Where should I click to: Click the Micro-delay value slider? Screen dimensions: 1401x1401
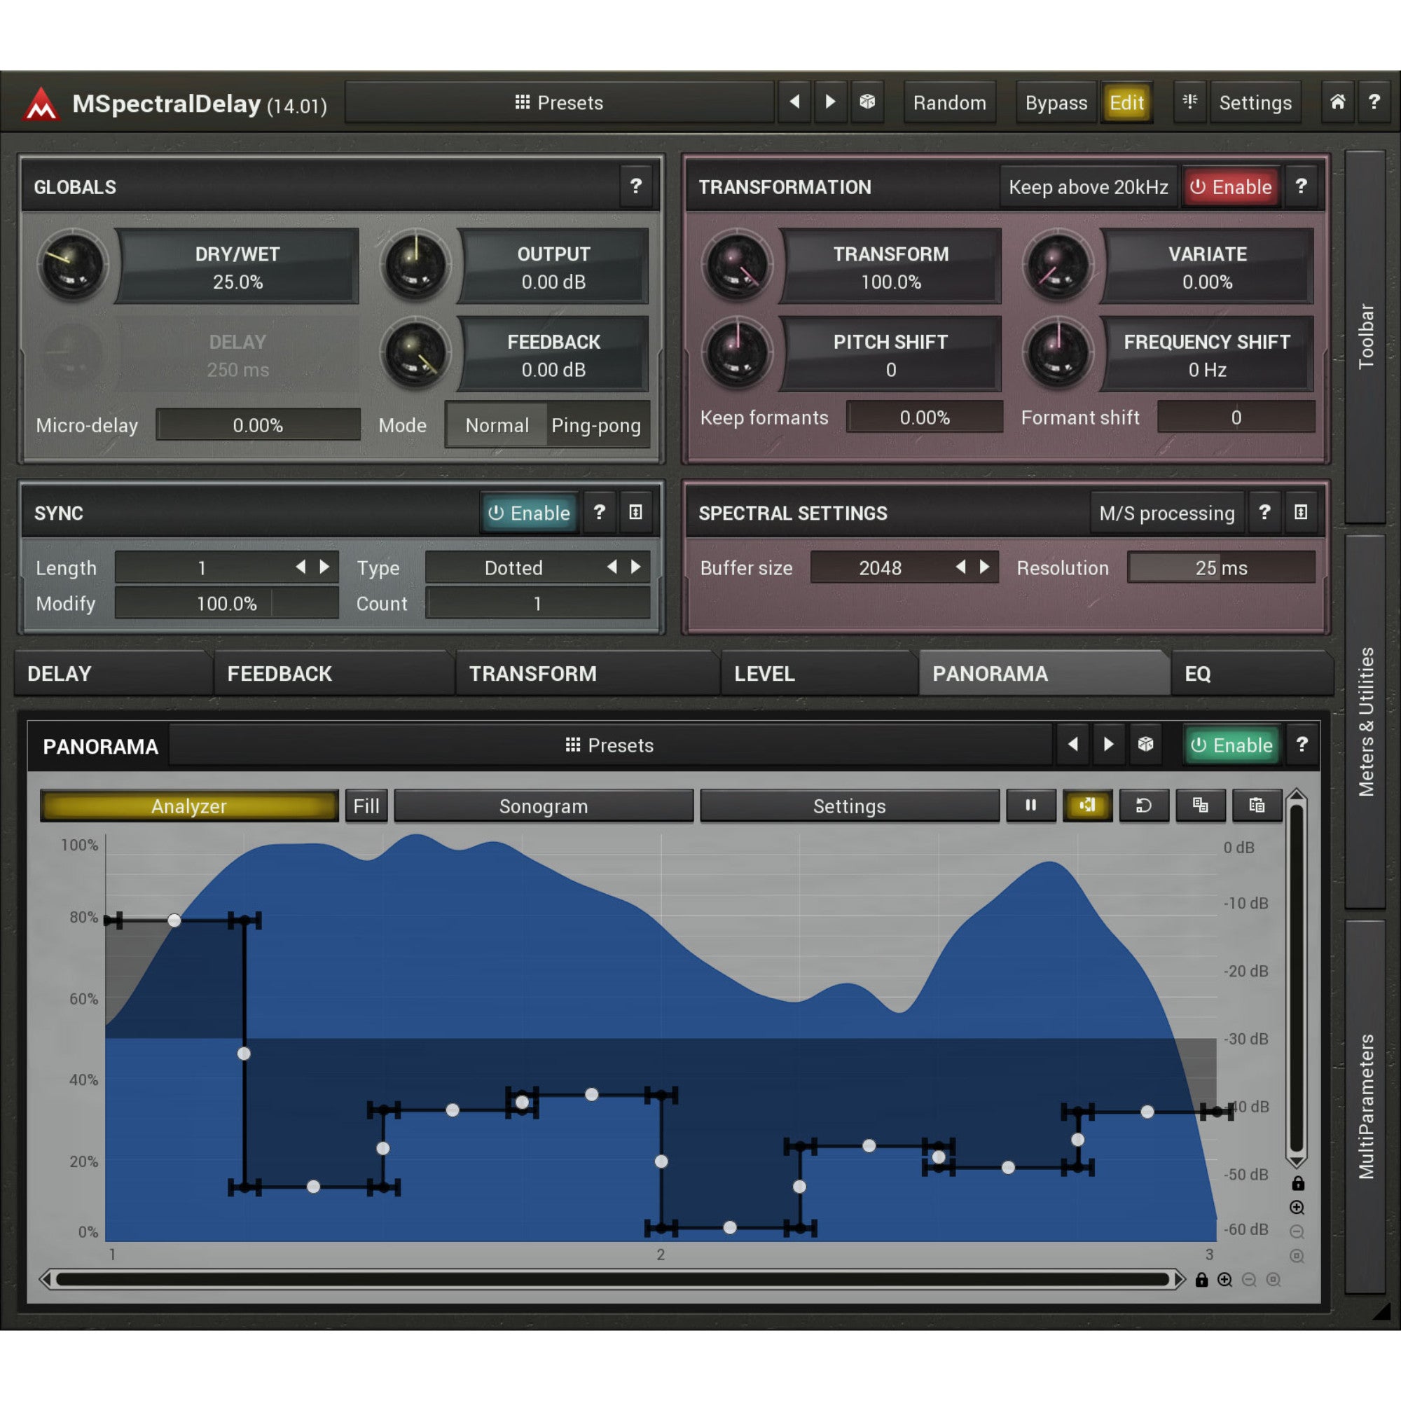(258, 425)
